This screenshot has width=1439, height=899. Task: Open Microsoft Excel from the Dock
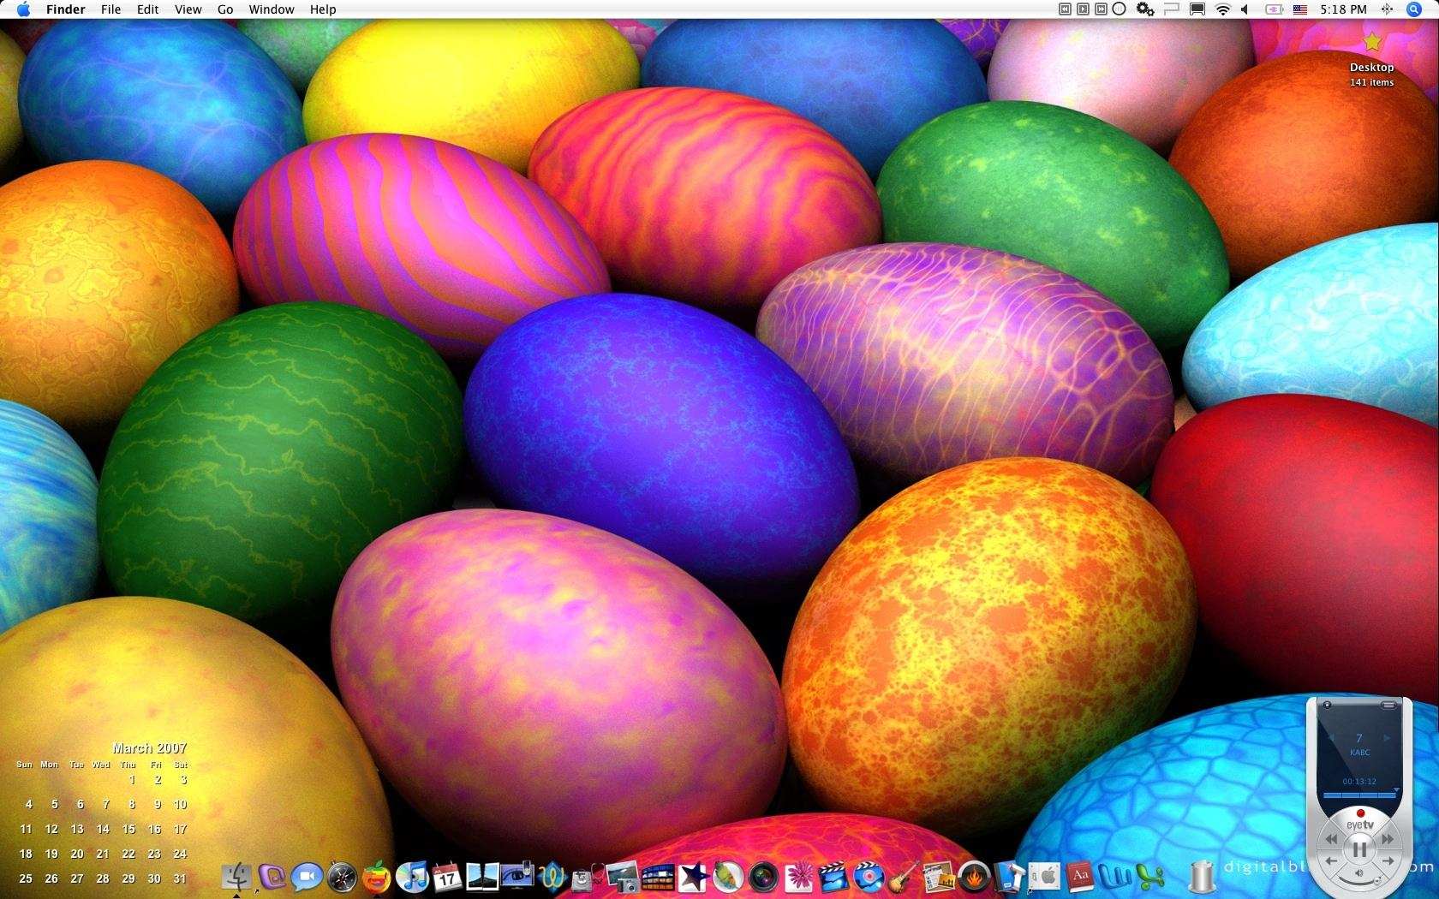tap(1150, 876)
